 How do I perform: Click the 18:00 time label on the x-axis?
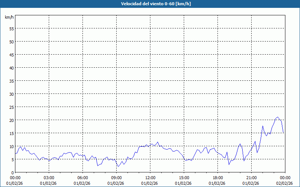218,178
